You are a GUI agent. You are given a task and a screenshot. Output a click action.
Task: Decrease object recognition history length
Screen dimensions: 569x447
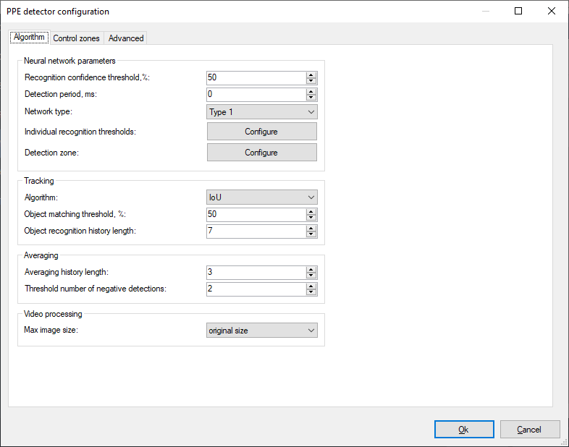tap(311, 234)
